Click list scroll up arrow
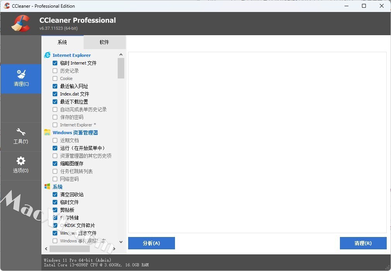Viewport: 391px width, 271px height. click(x=121, y=55)
